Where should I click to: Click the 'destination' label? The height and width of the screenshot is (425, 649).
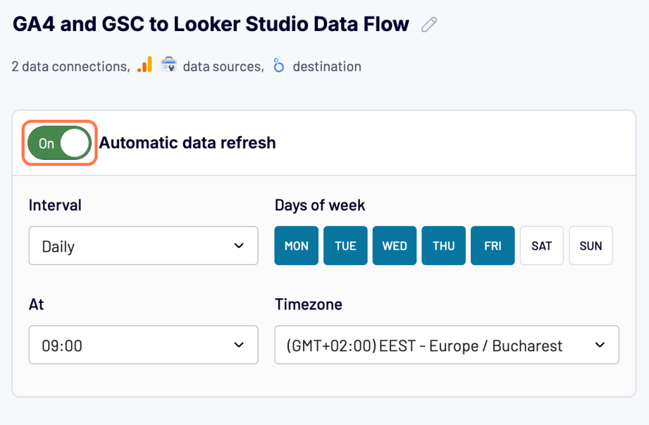327,66
